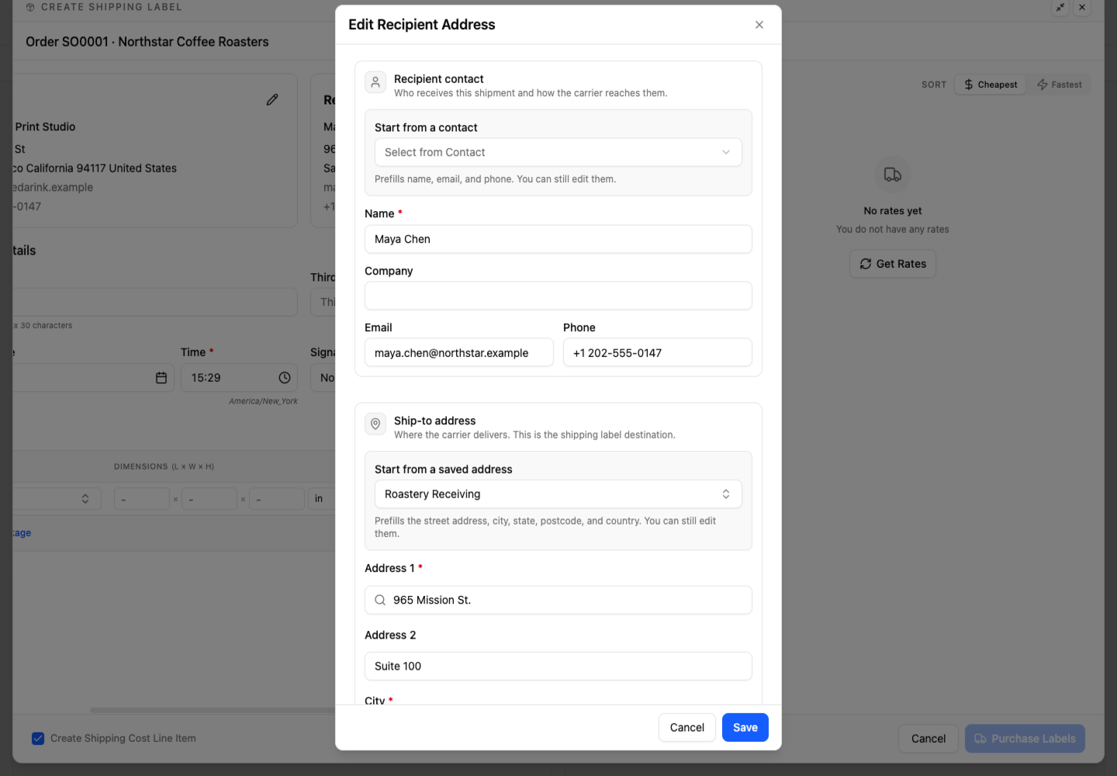Click the truck icon above No rates yet
This screenshot has width=1117, height=776.
click(893, 175)
